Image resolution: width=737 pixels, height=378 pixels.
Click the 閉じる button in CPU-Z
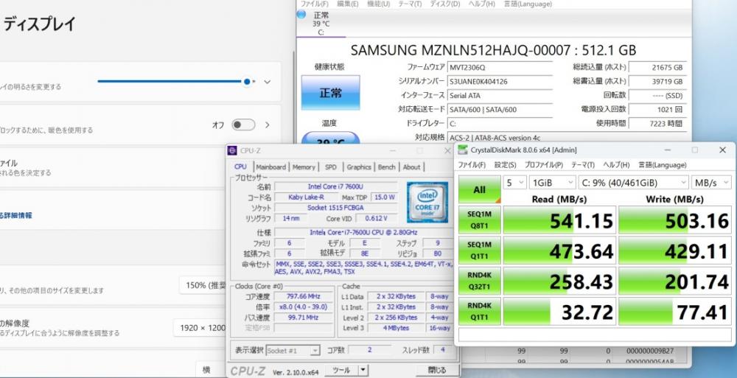click(x=436, y=370)
